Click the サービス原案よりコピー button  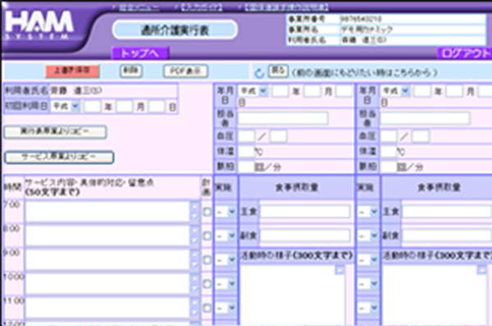pyautogui.click(x=59, y=157)
